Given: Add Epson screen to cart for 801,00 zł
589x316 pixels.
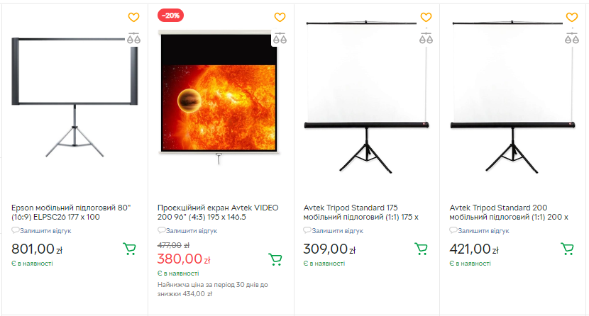Looking at the screenshot, I should [129, 249].
